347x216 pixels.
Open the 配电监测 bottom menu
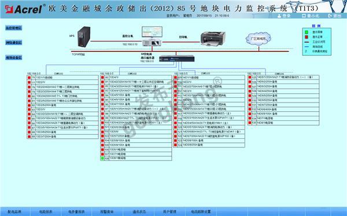click(14, 211)
